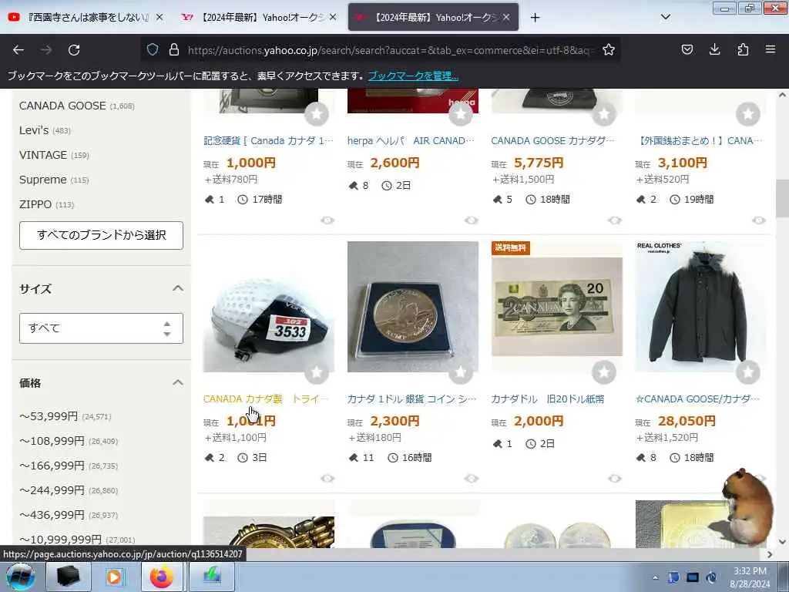The height and width of the screenshot is (592, 789).
Task: Filter price up to 244,999円
Action: [x=52, y=490]
